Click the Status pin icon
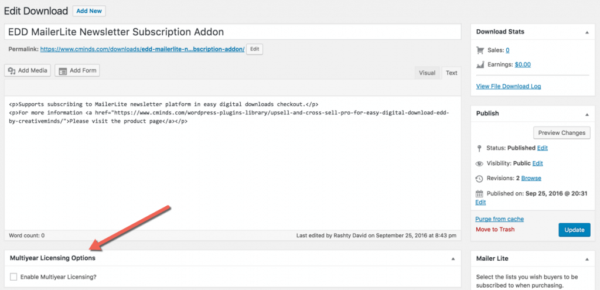Screen dimensions: 600x290 (x=479, y=148)
